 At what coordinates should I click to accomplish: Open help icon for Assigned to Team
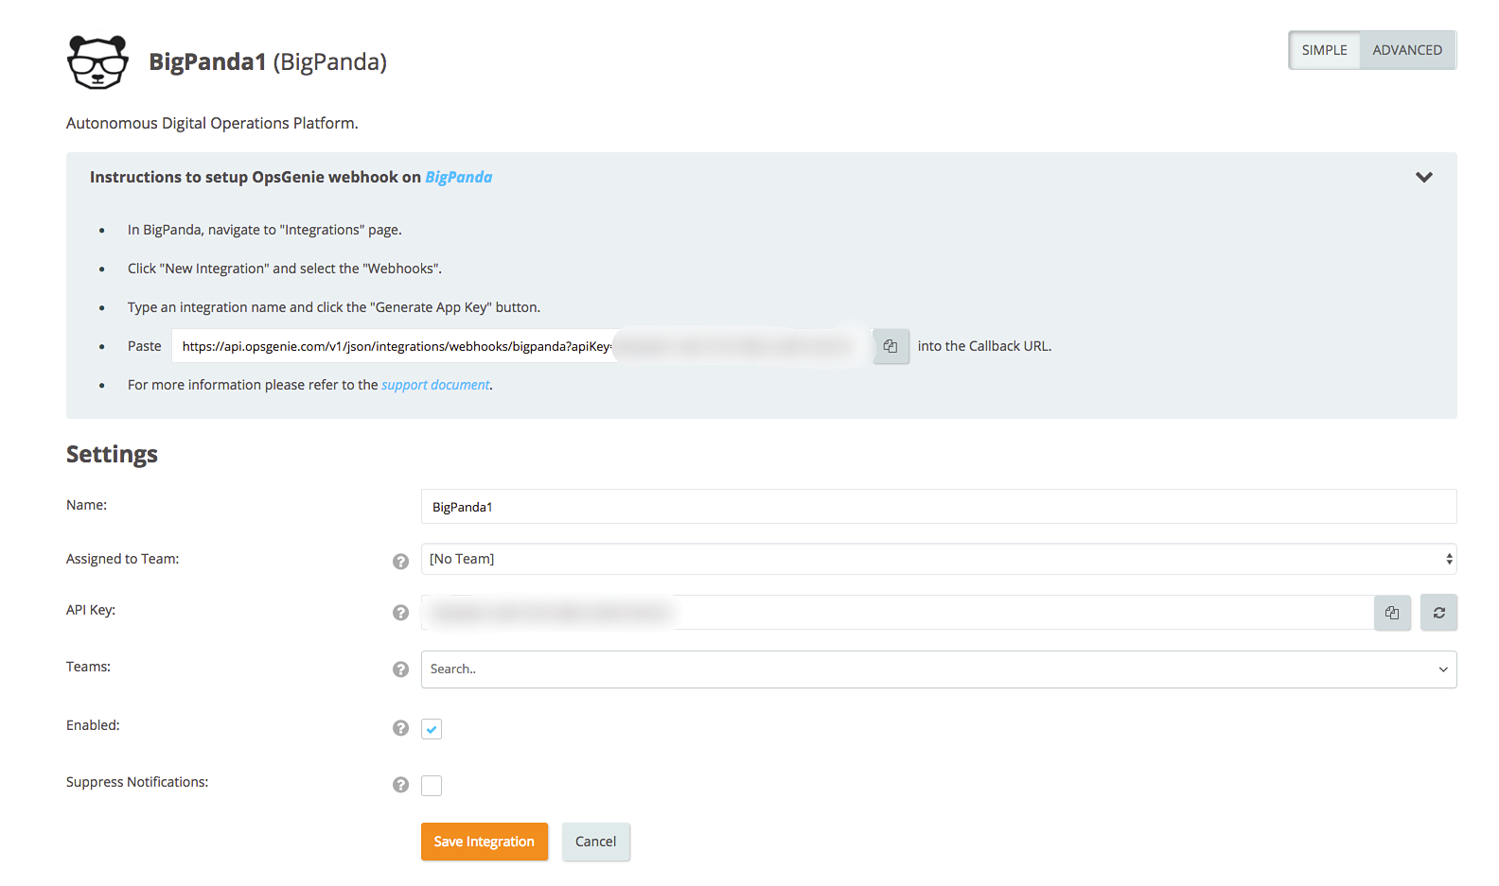coord(401,562)
